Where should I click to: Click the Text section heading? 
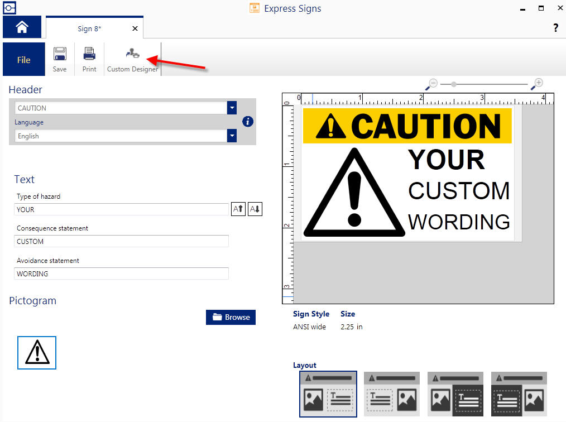click(24, 179)
